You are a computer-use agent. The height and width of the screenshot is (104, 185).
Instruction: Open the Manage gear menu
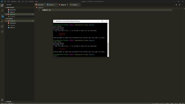coord(2,100)
